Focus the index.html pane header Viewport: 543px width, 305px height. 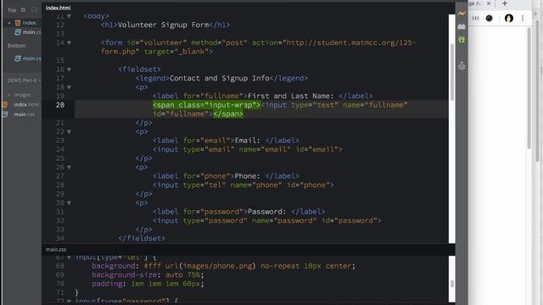click(59, 8)
